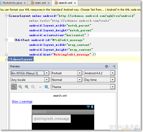Close the search.xml tab
This screenshot has width=143, height=132.
point(75,3)
